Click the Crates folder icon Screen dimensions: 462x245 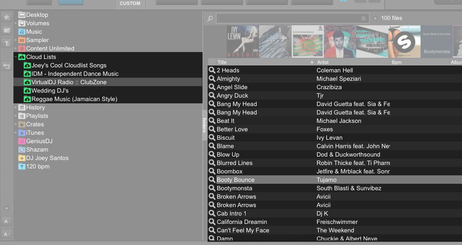pyautogui.click(x=22, y=124)
